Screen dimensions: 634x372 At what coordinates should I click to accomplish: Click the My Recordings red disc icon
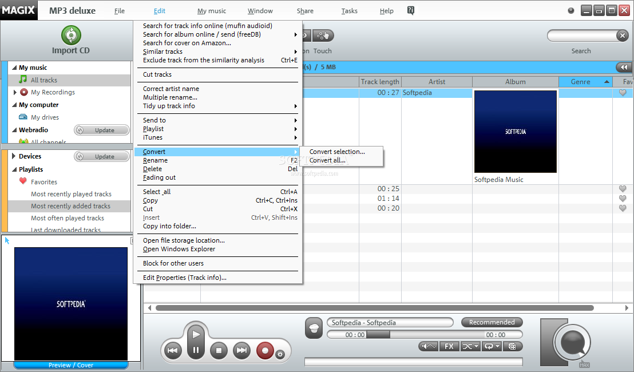pyautogui.click(x=24, y=92)
